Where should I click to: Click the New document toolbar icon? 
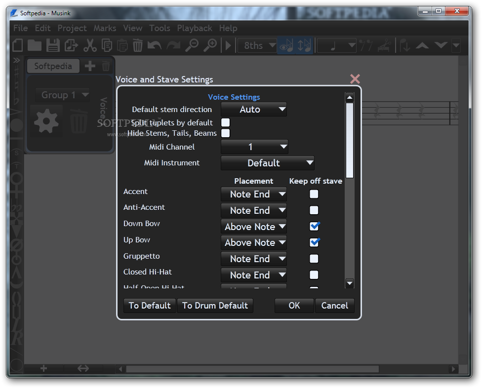(x=18, y=45)
